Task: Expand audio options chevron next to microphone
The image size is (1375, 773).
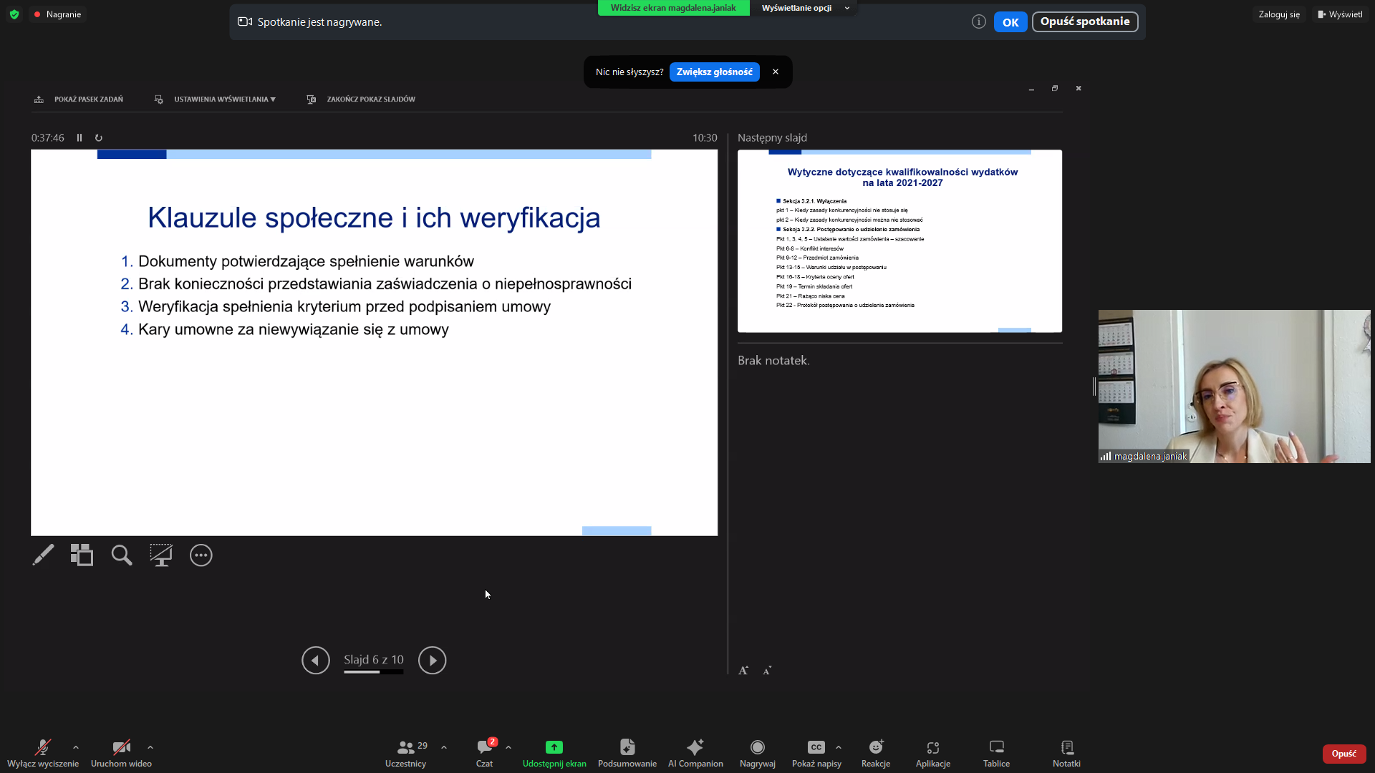Action: 76,747
